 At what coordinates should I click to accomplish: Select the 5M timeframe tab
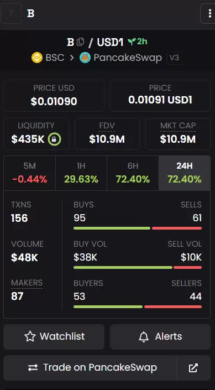click(30, 173)
